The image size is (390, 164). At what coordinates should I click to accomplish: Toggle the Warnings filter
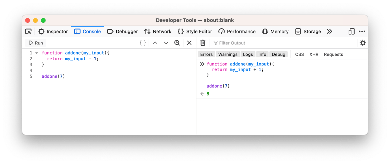pyautogui.click(x=228, y=54)
